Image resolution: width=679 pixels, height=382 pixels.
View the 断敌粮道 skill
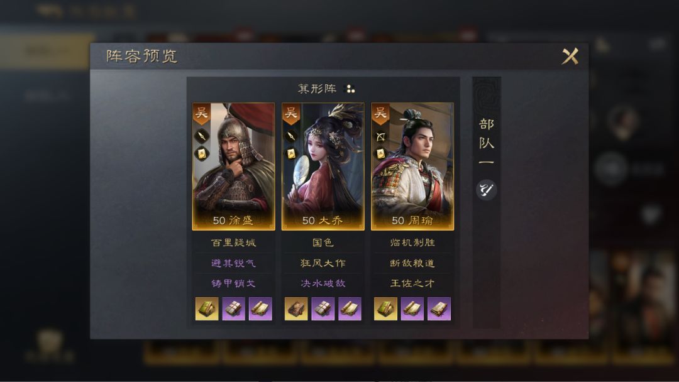(x=412, y=263)
